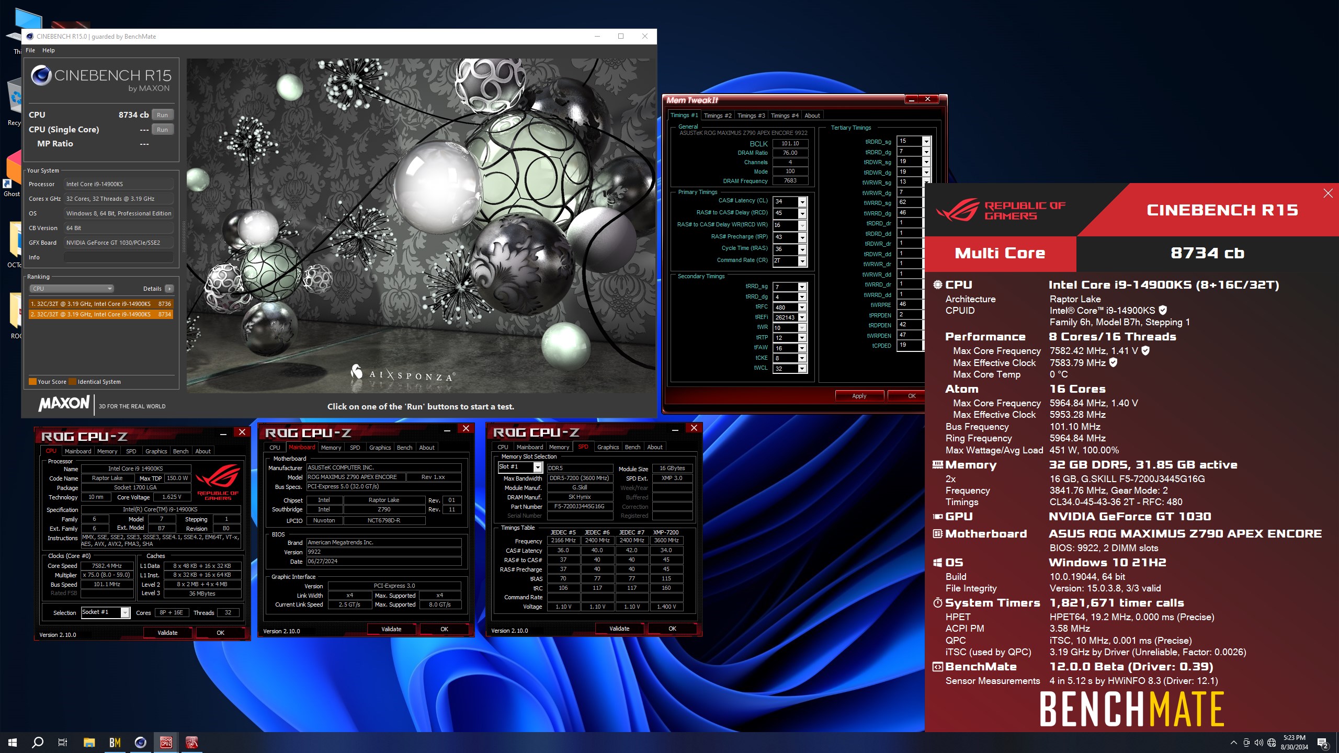Select ranking entry scoring 8734
The image size is (1339, 753).
(100, 314)
